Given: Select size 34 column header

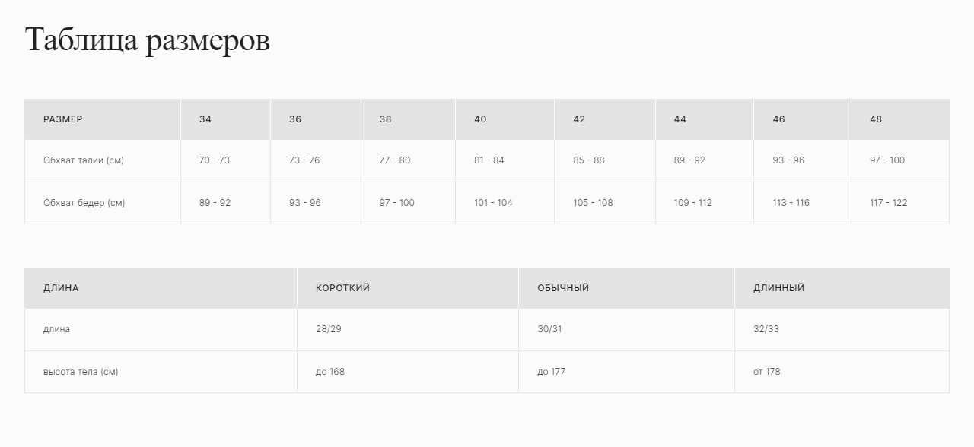Looking at the screenshot, I should pyautogui.click(x=205, y=119).
